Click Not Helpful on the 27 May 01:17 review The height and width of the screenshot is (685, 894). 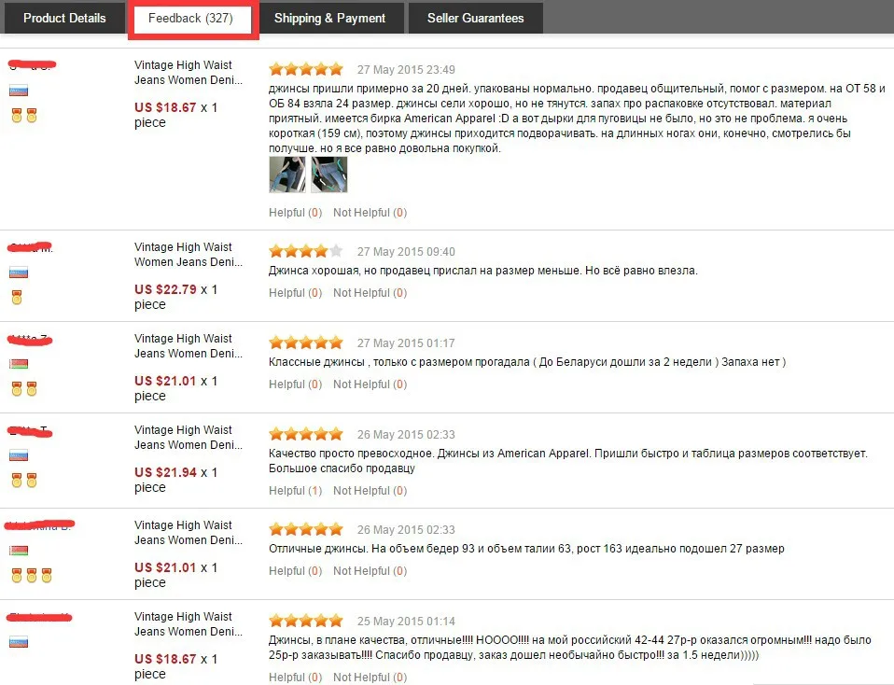pos(370,384)
